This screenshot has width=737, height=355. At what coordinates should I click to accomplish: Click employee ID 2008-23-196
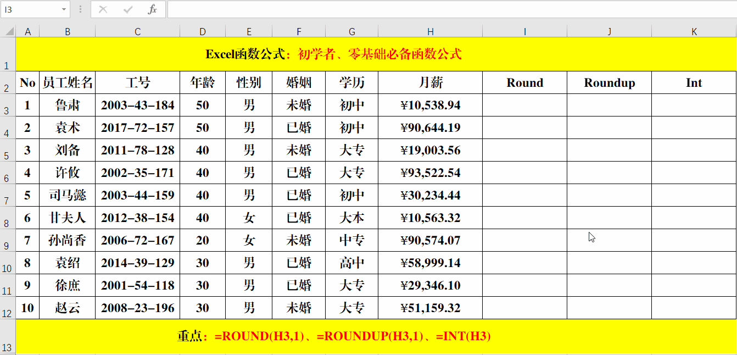click(x=138, y=308)
